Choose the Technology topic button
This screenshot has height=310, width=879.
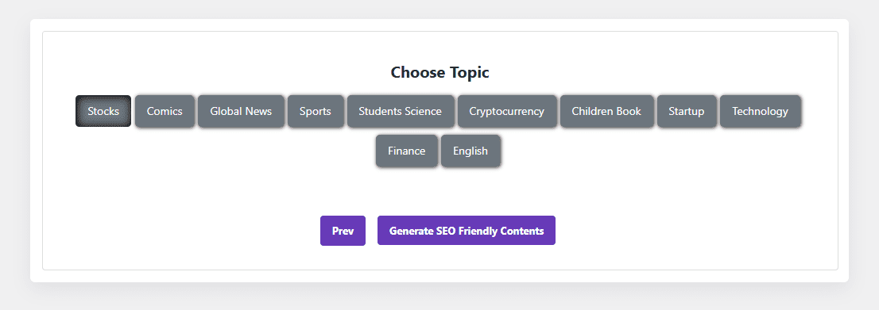pos(760,111)
